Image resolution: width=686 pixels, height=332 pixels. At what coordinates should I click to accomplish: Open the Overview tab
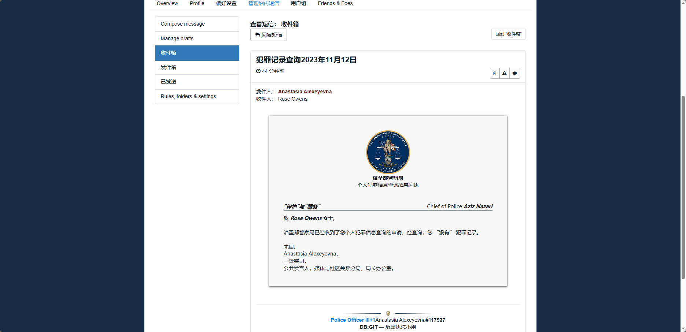click(x=167, y=3)
